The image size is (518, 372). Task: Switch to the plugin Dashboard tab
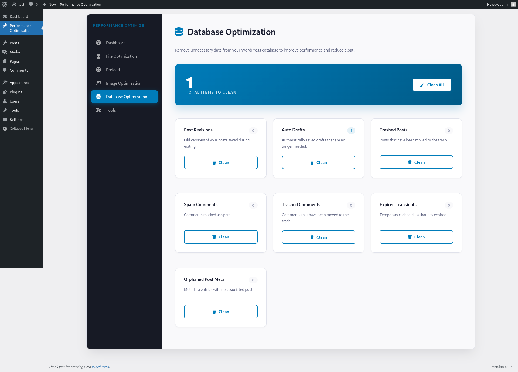click(x=115, y=43)
